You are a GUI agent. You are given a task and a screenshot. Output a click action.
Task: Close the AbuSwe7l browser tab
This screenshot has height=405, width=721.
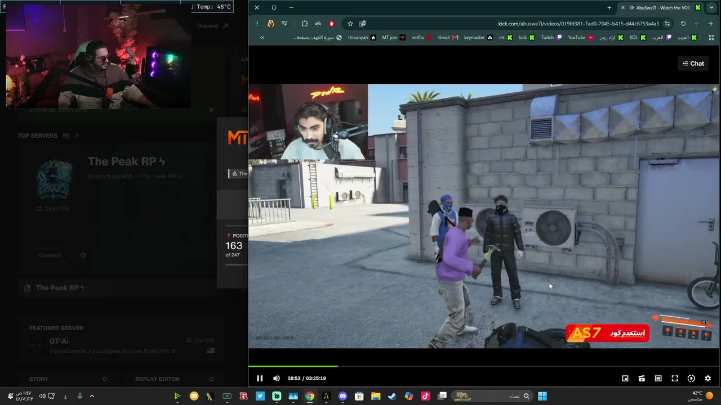click(x=622, y=7)
